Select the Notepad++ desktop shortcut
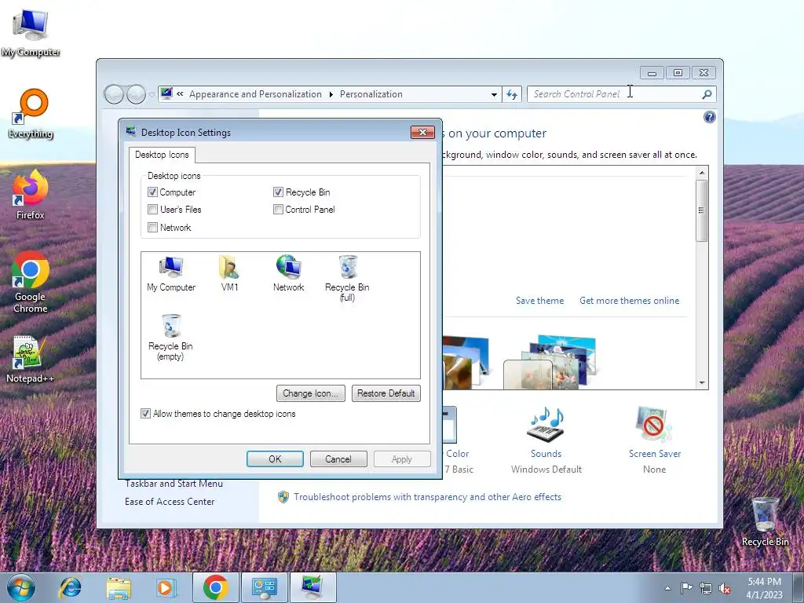 [30, 359]
